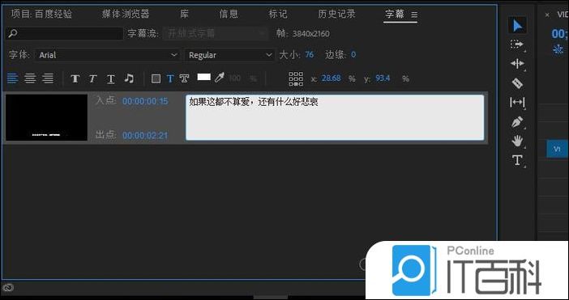Select the caption preview thumbnail

click(46, 117)
